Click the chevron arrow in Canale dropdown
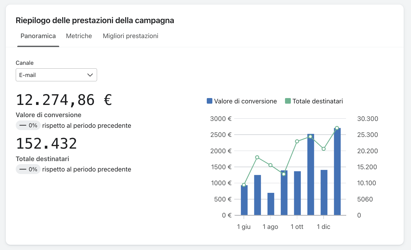 click(x=90, y=75)
